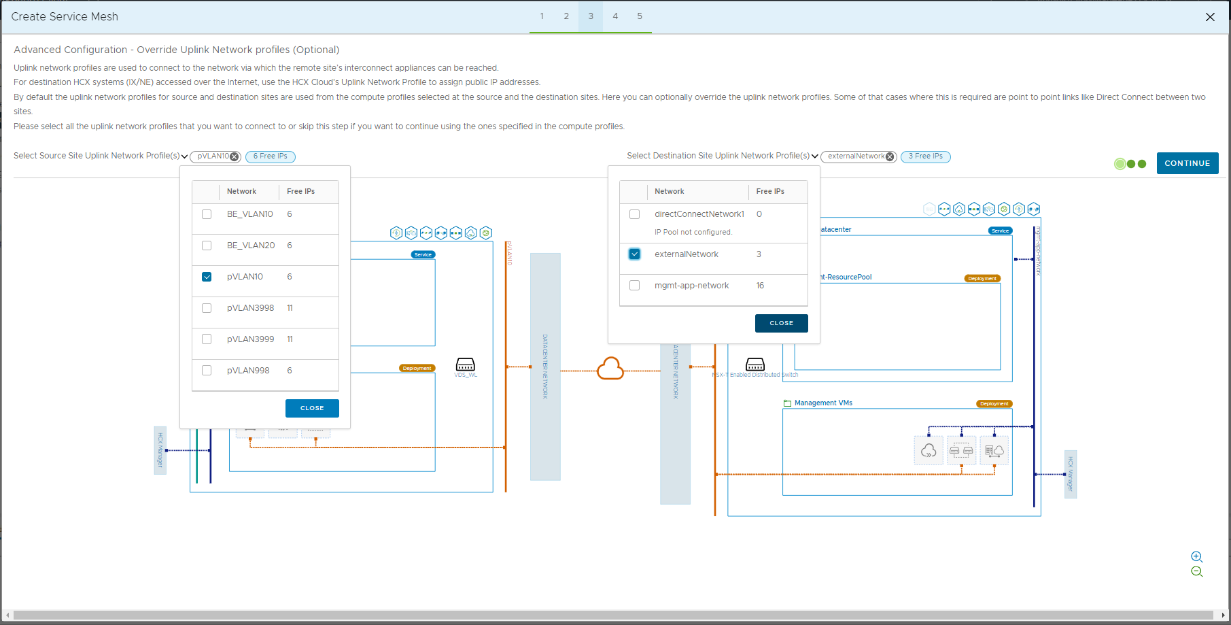This screenshot has width=1231, height=625.
Task: Check the BE_VLAN20 network checkbox
Action: coord(207,246)
